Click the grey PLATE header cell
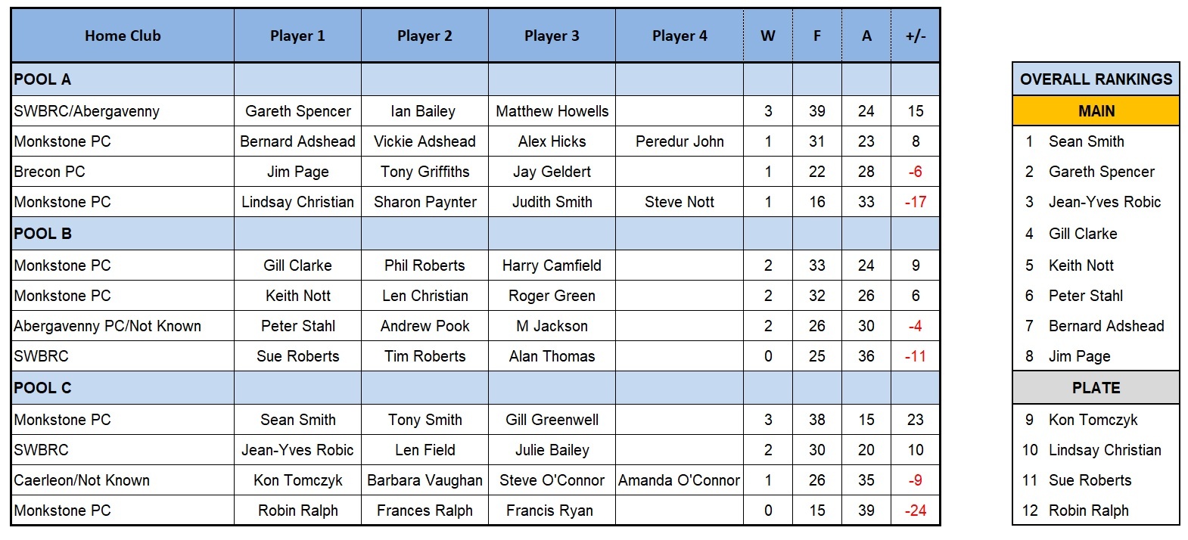This screenshot has width=1188, height=540. click(1096, 388)
